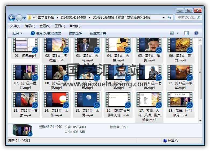210x151 pixels.
Task: Open the recent pages dropdown arrow
Action: coord(25,18)
